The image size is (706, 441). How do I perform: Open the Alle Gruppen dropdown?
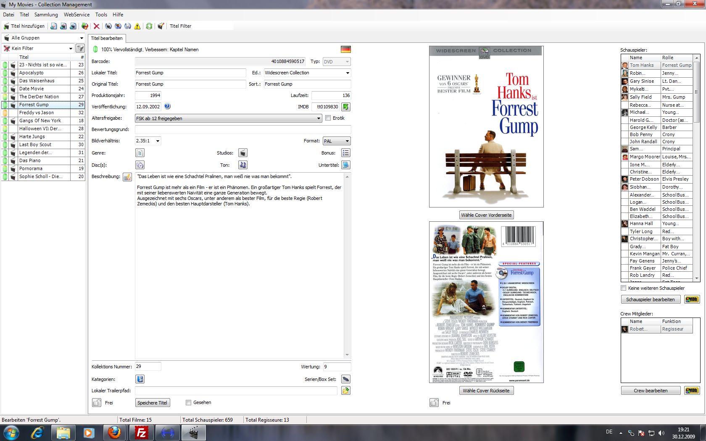click(81, 38)
